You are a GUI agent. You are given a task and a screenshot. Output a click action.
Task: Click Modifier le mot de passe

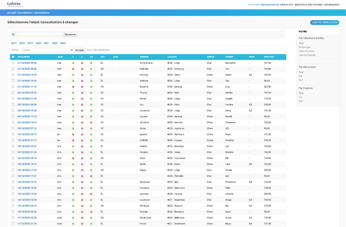(309, 5)
